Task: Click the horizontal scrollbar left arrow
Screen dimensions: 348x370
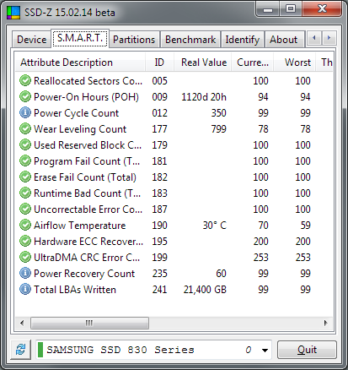Action: coord(22,323)
